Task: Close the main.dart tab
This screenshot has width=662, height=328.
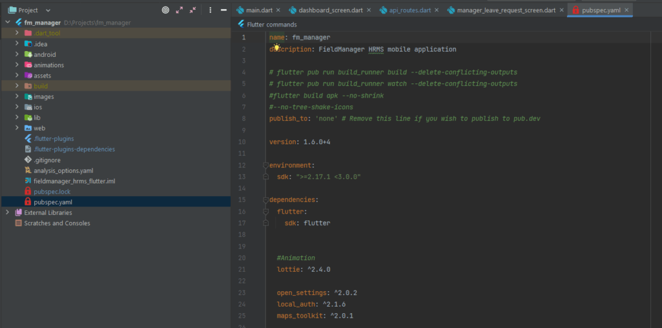Action: pyautogui.click(x=278, y=10)
